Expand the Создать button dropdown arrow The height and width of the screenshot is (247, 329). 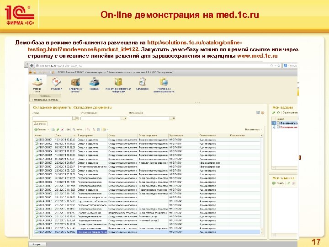48,129
